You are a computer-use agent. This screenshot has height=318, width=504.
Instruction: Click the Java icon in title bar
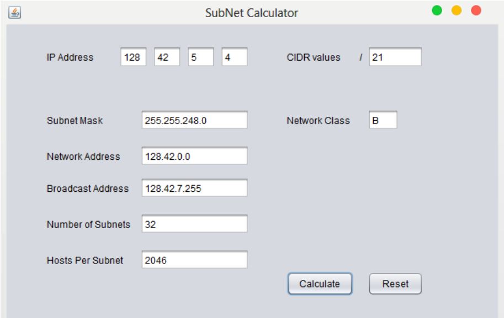15,13
